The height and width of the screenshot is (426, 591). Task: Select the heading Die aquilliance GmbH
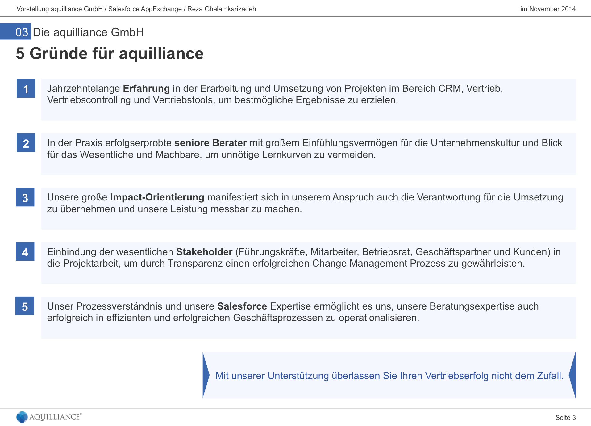click(x=89, y=32)
